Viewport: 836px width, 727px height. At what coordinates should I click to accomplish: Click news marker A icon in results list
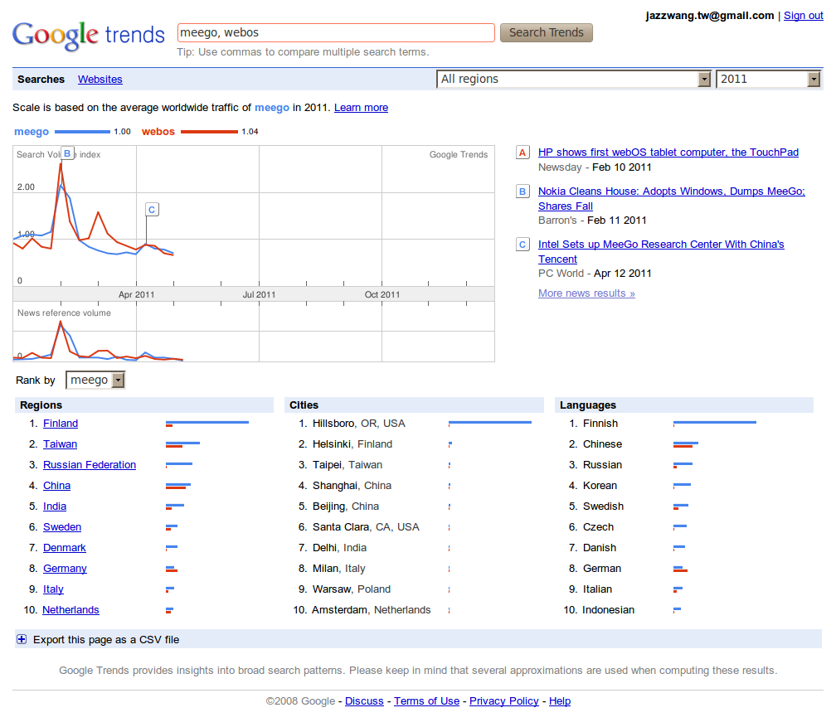[x=522, y=153]
